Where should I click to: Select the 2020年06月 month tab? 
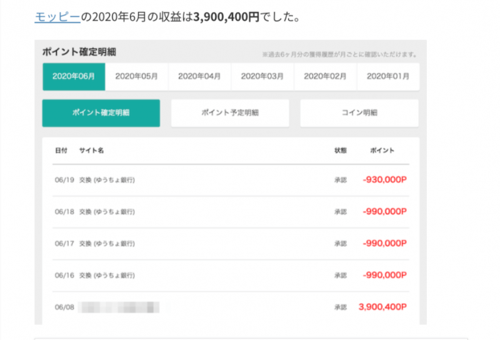tap(74, 76)
